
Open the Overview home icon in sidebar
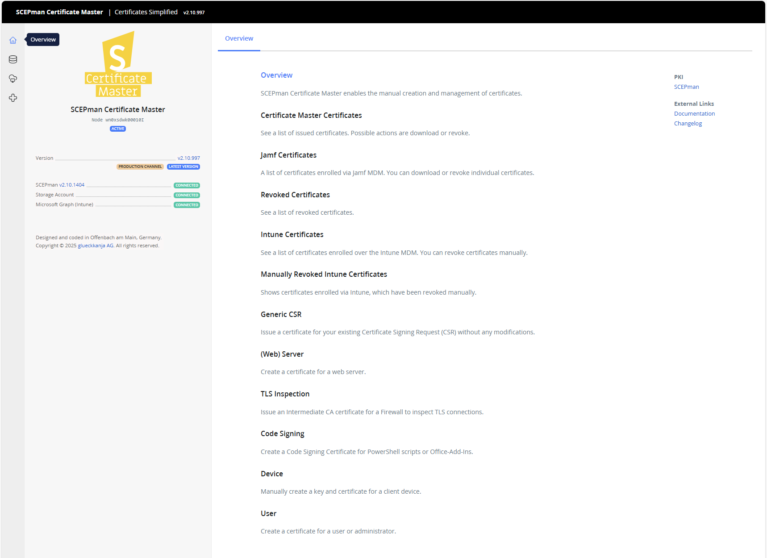pos(13,40)
